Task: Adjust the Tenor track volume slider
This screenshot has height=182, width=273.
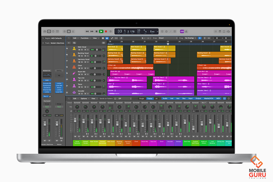Action: pyautogui.click(x=96, y=87)
